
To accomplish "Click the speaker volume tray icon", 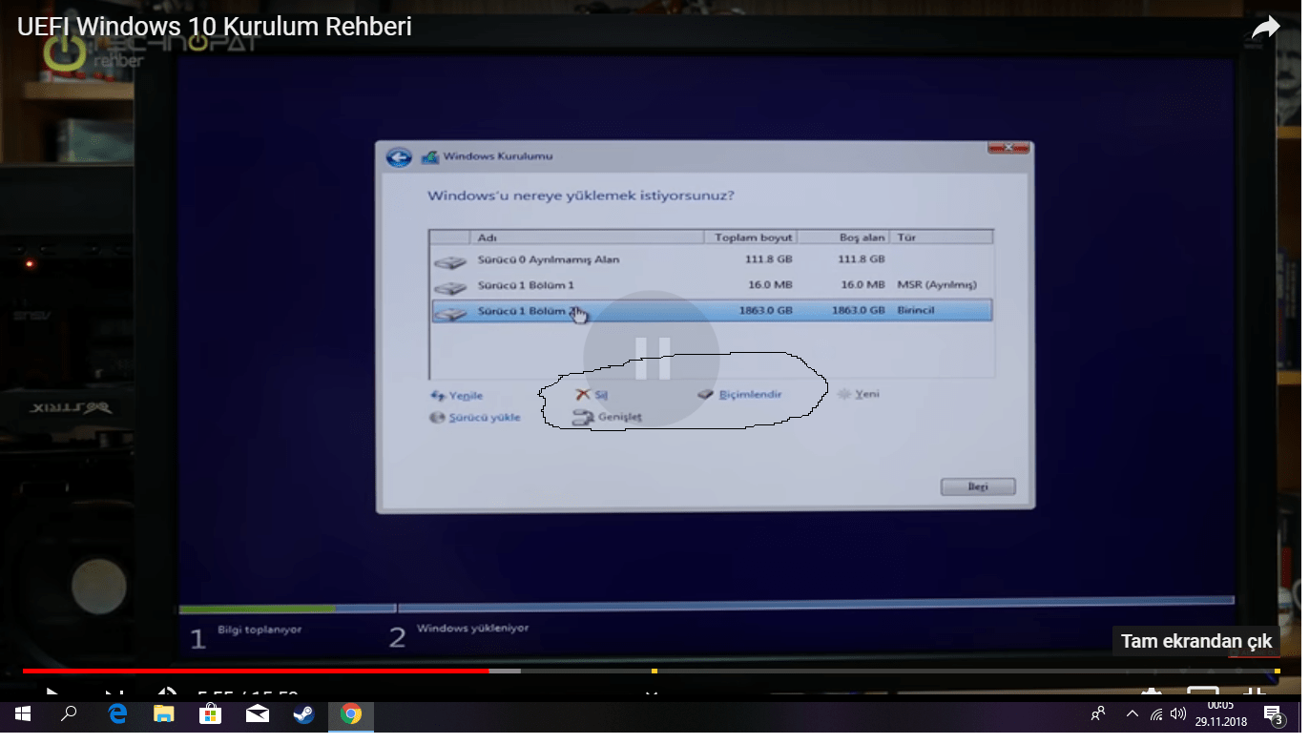I will (x=1178, y=713).
